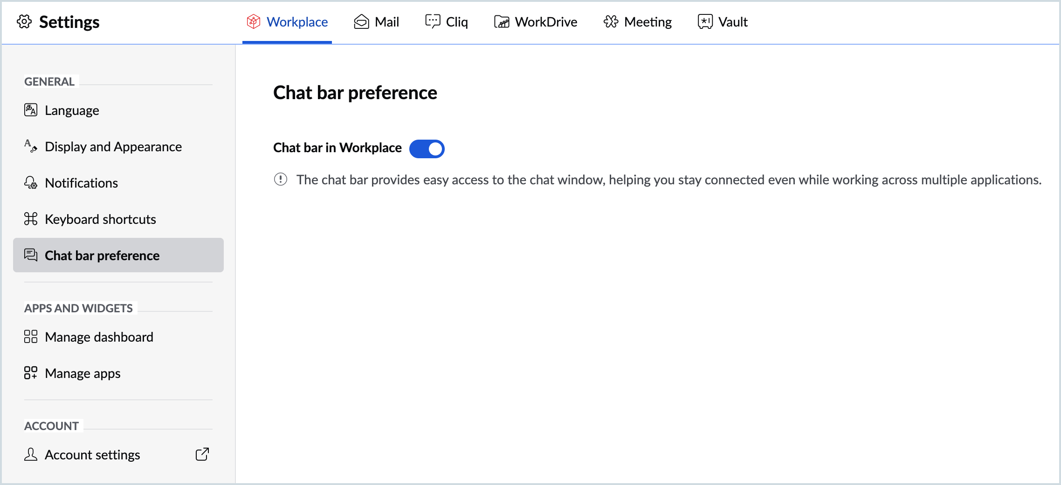Open Language settings in sidebar
Screen dimensions: 1061x485
pyautogui.click(x=118, y=110)
